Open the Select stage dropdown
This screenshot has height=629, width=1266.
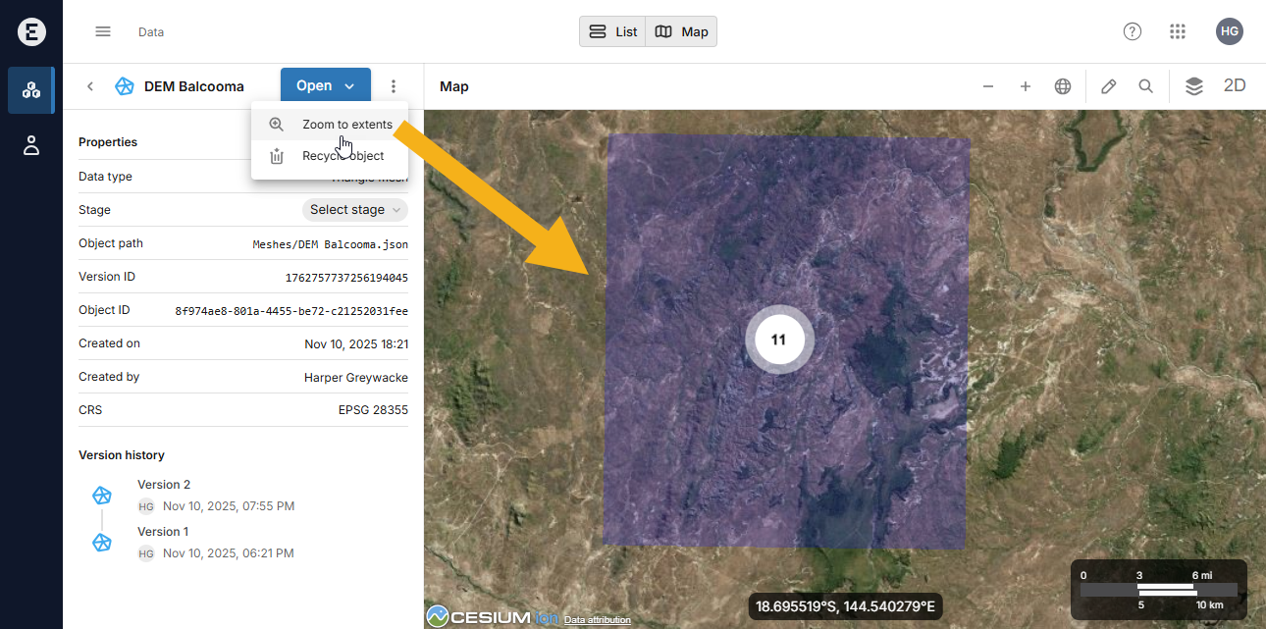354,210
